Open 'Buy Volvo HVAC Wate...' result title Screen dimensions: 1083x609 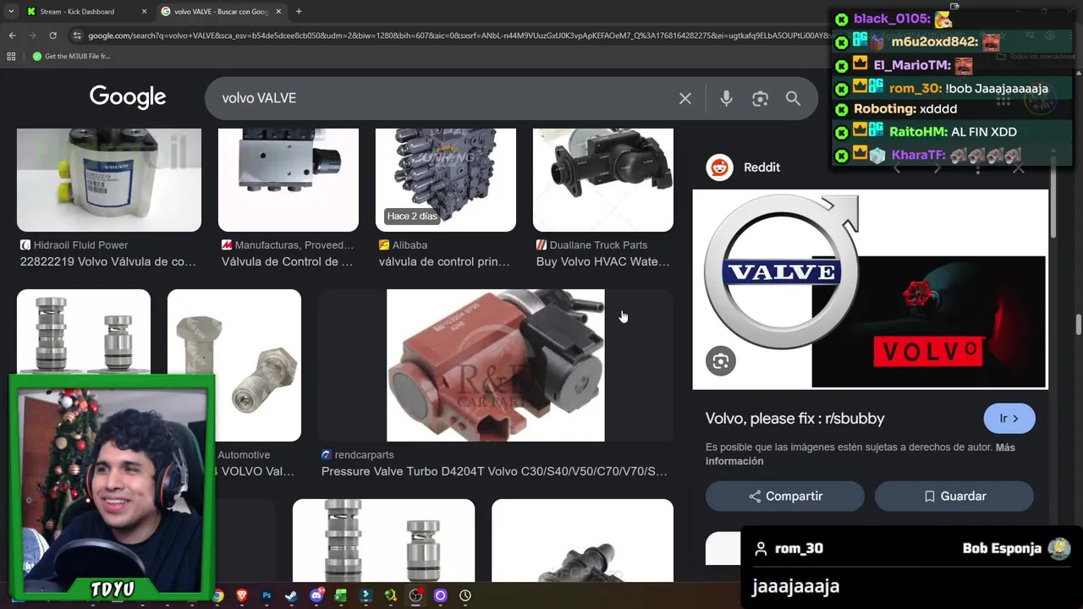click(602, 261)
